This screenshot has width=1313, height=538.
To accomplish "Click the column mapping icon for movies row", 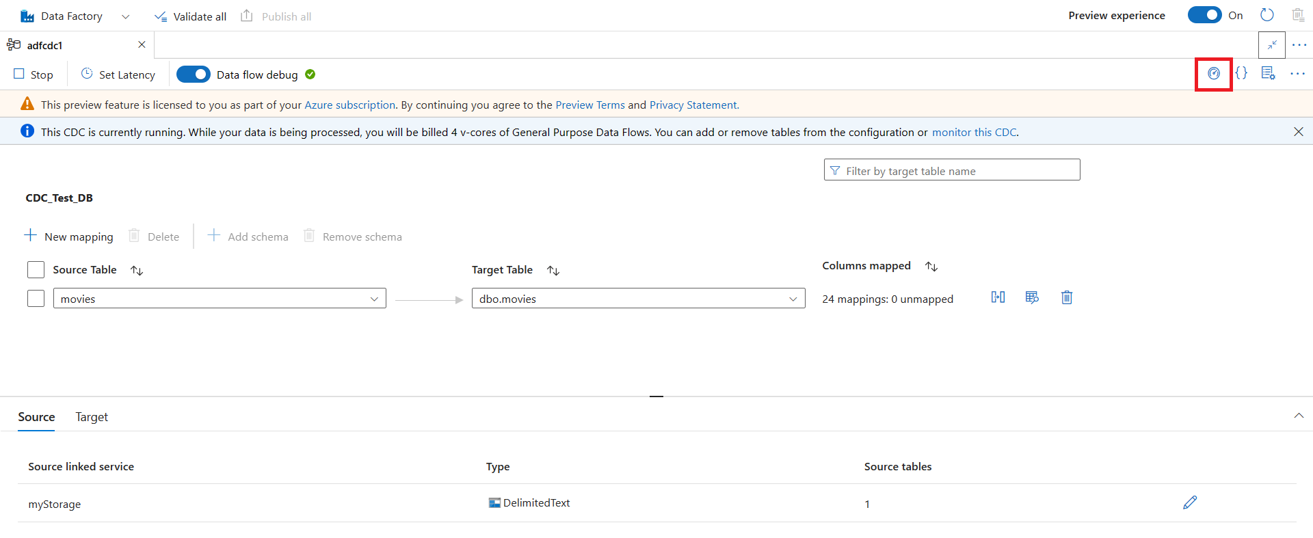I will pos(998,297).
